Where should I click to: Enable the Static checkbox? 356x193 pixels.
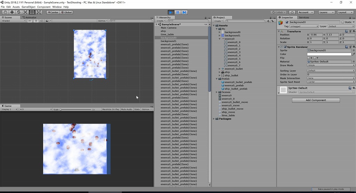click(342, 22)
